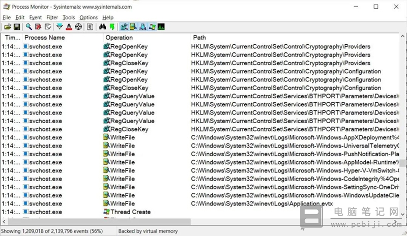
Task: Toggle Show Network Activity in the toolbar
Action: (142, 27)
